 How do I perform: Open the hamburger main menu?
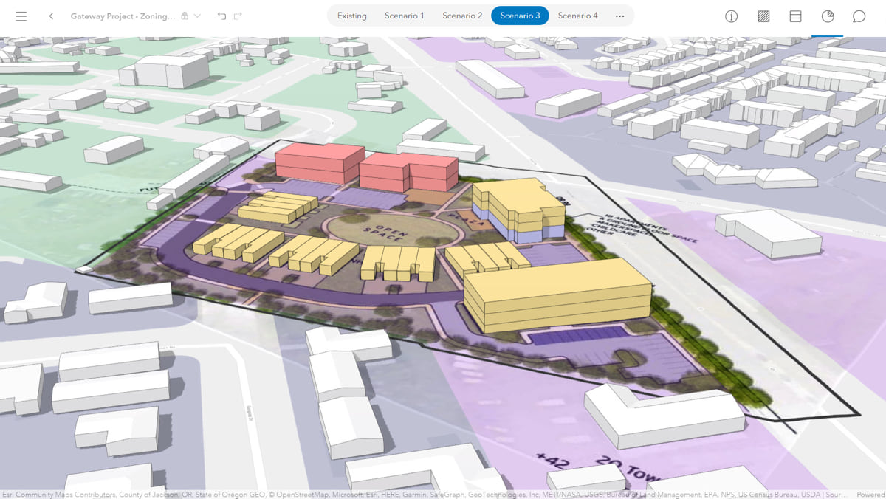point(21,16)
